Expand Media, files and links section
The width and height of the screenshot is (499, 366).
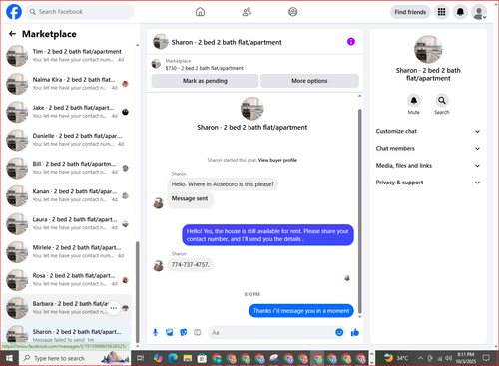[428, 166]
